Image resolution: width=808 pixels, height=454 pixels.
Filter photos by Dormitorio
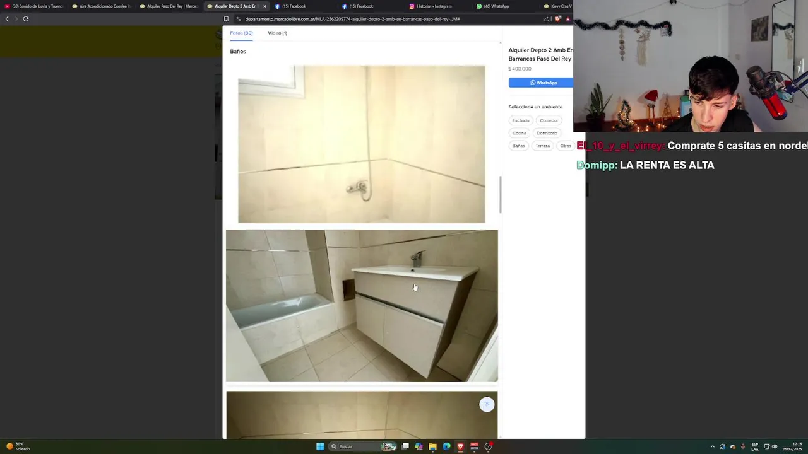[x=547, y=133]
